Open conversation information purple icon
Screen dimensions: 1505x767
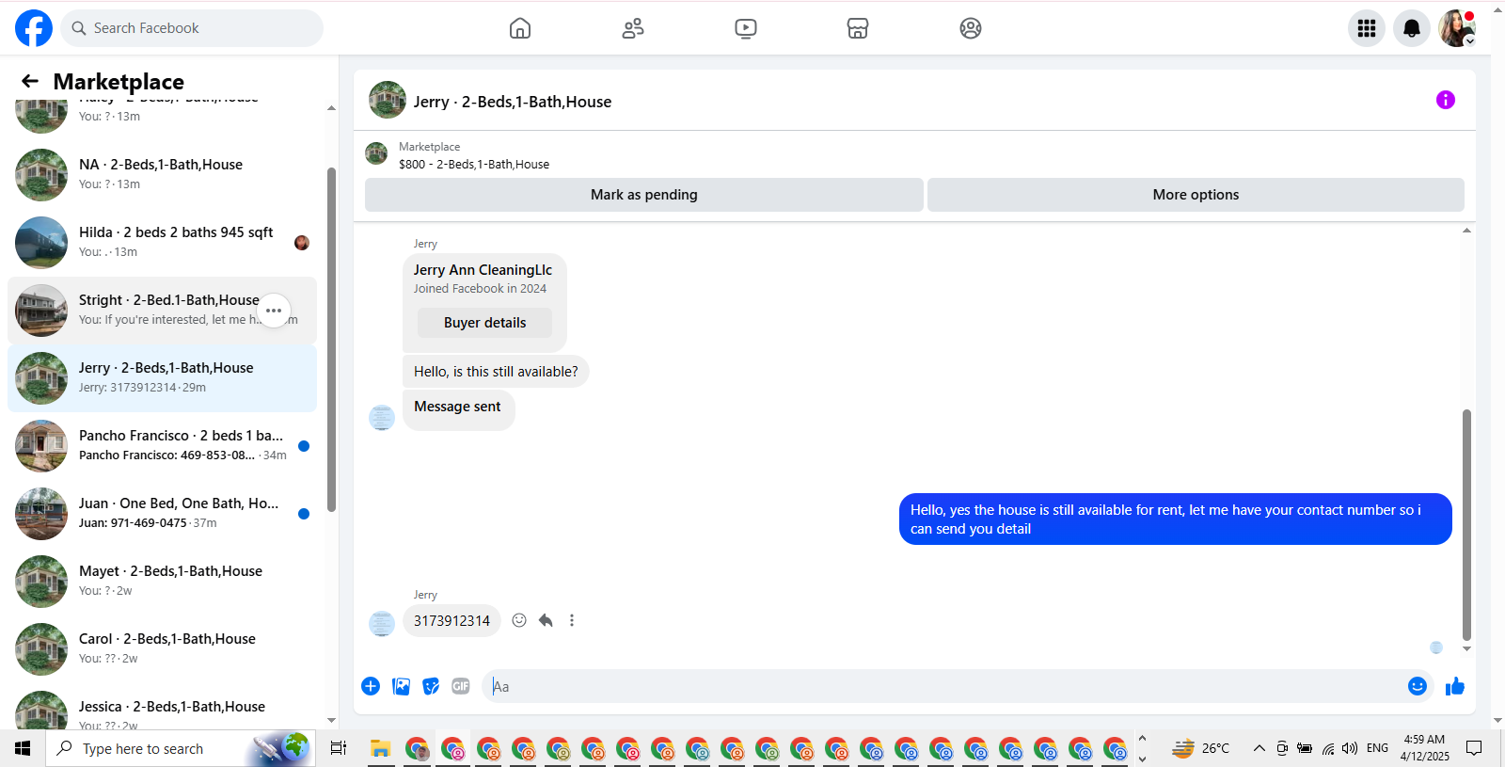(x=1446, y=100)
